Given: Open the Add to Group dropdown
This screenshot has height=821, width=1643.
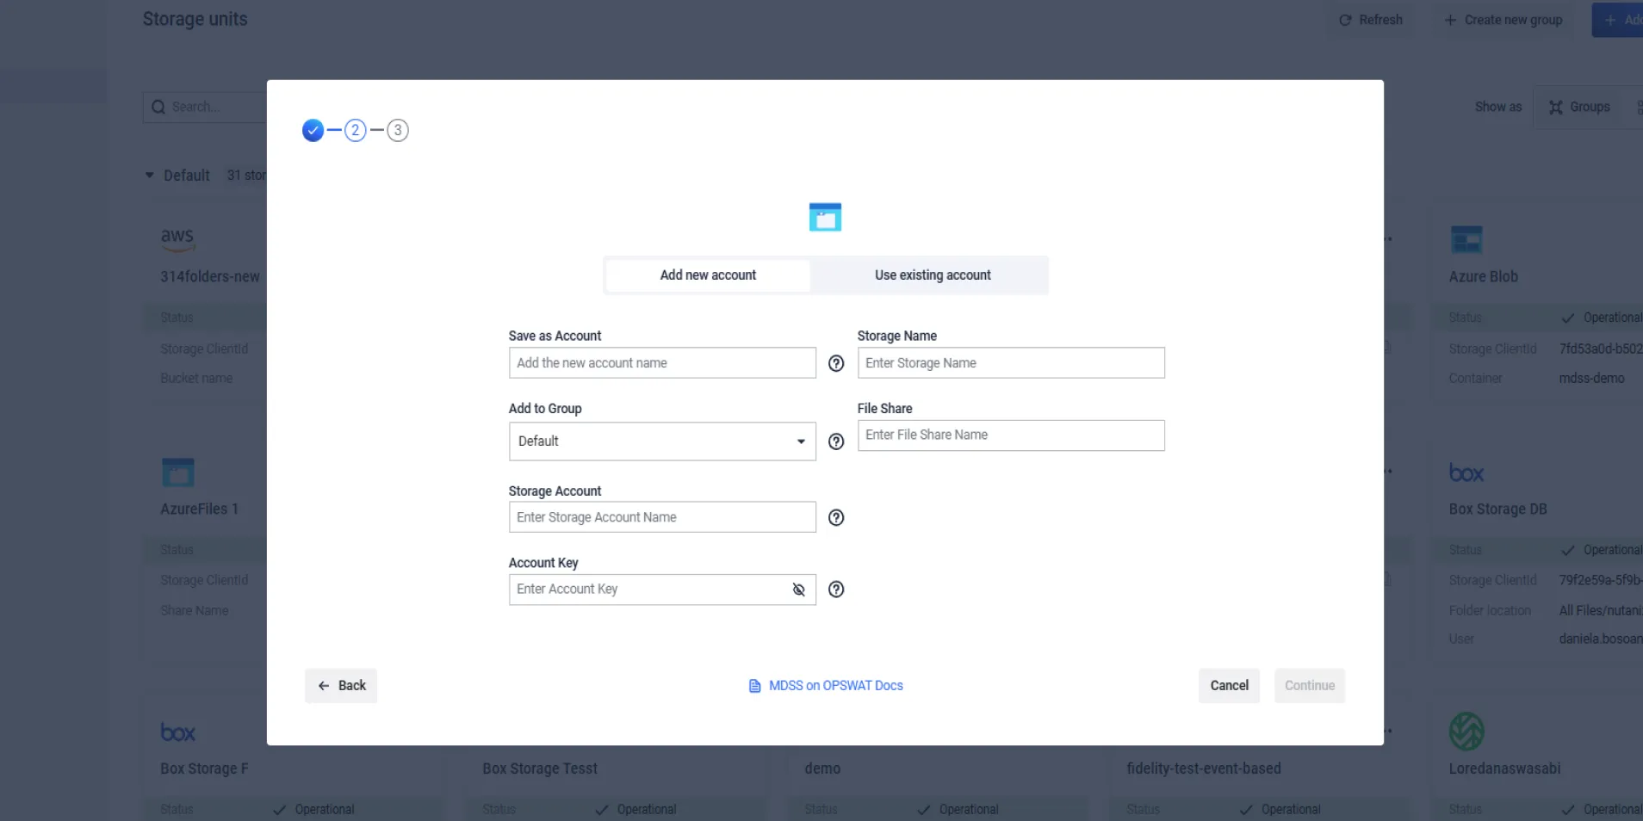Looking at the screenshot, I should tap(661, 441).
